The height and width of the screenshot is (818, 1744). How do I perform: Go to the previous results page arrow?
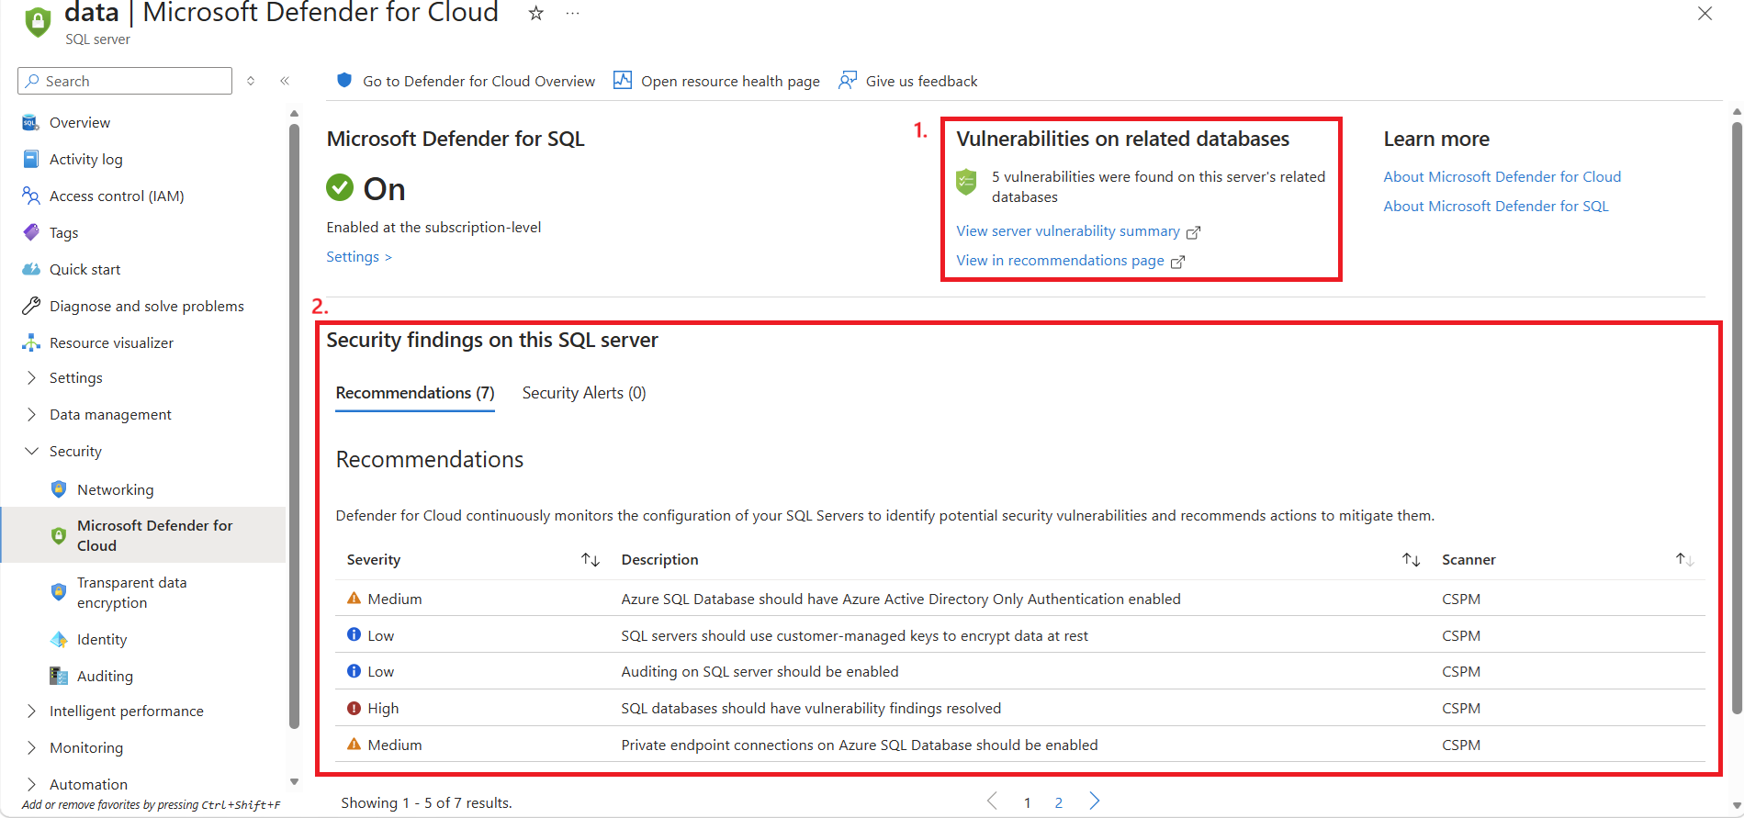[992, 801]
